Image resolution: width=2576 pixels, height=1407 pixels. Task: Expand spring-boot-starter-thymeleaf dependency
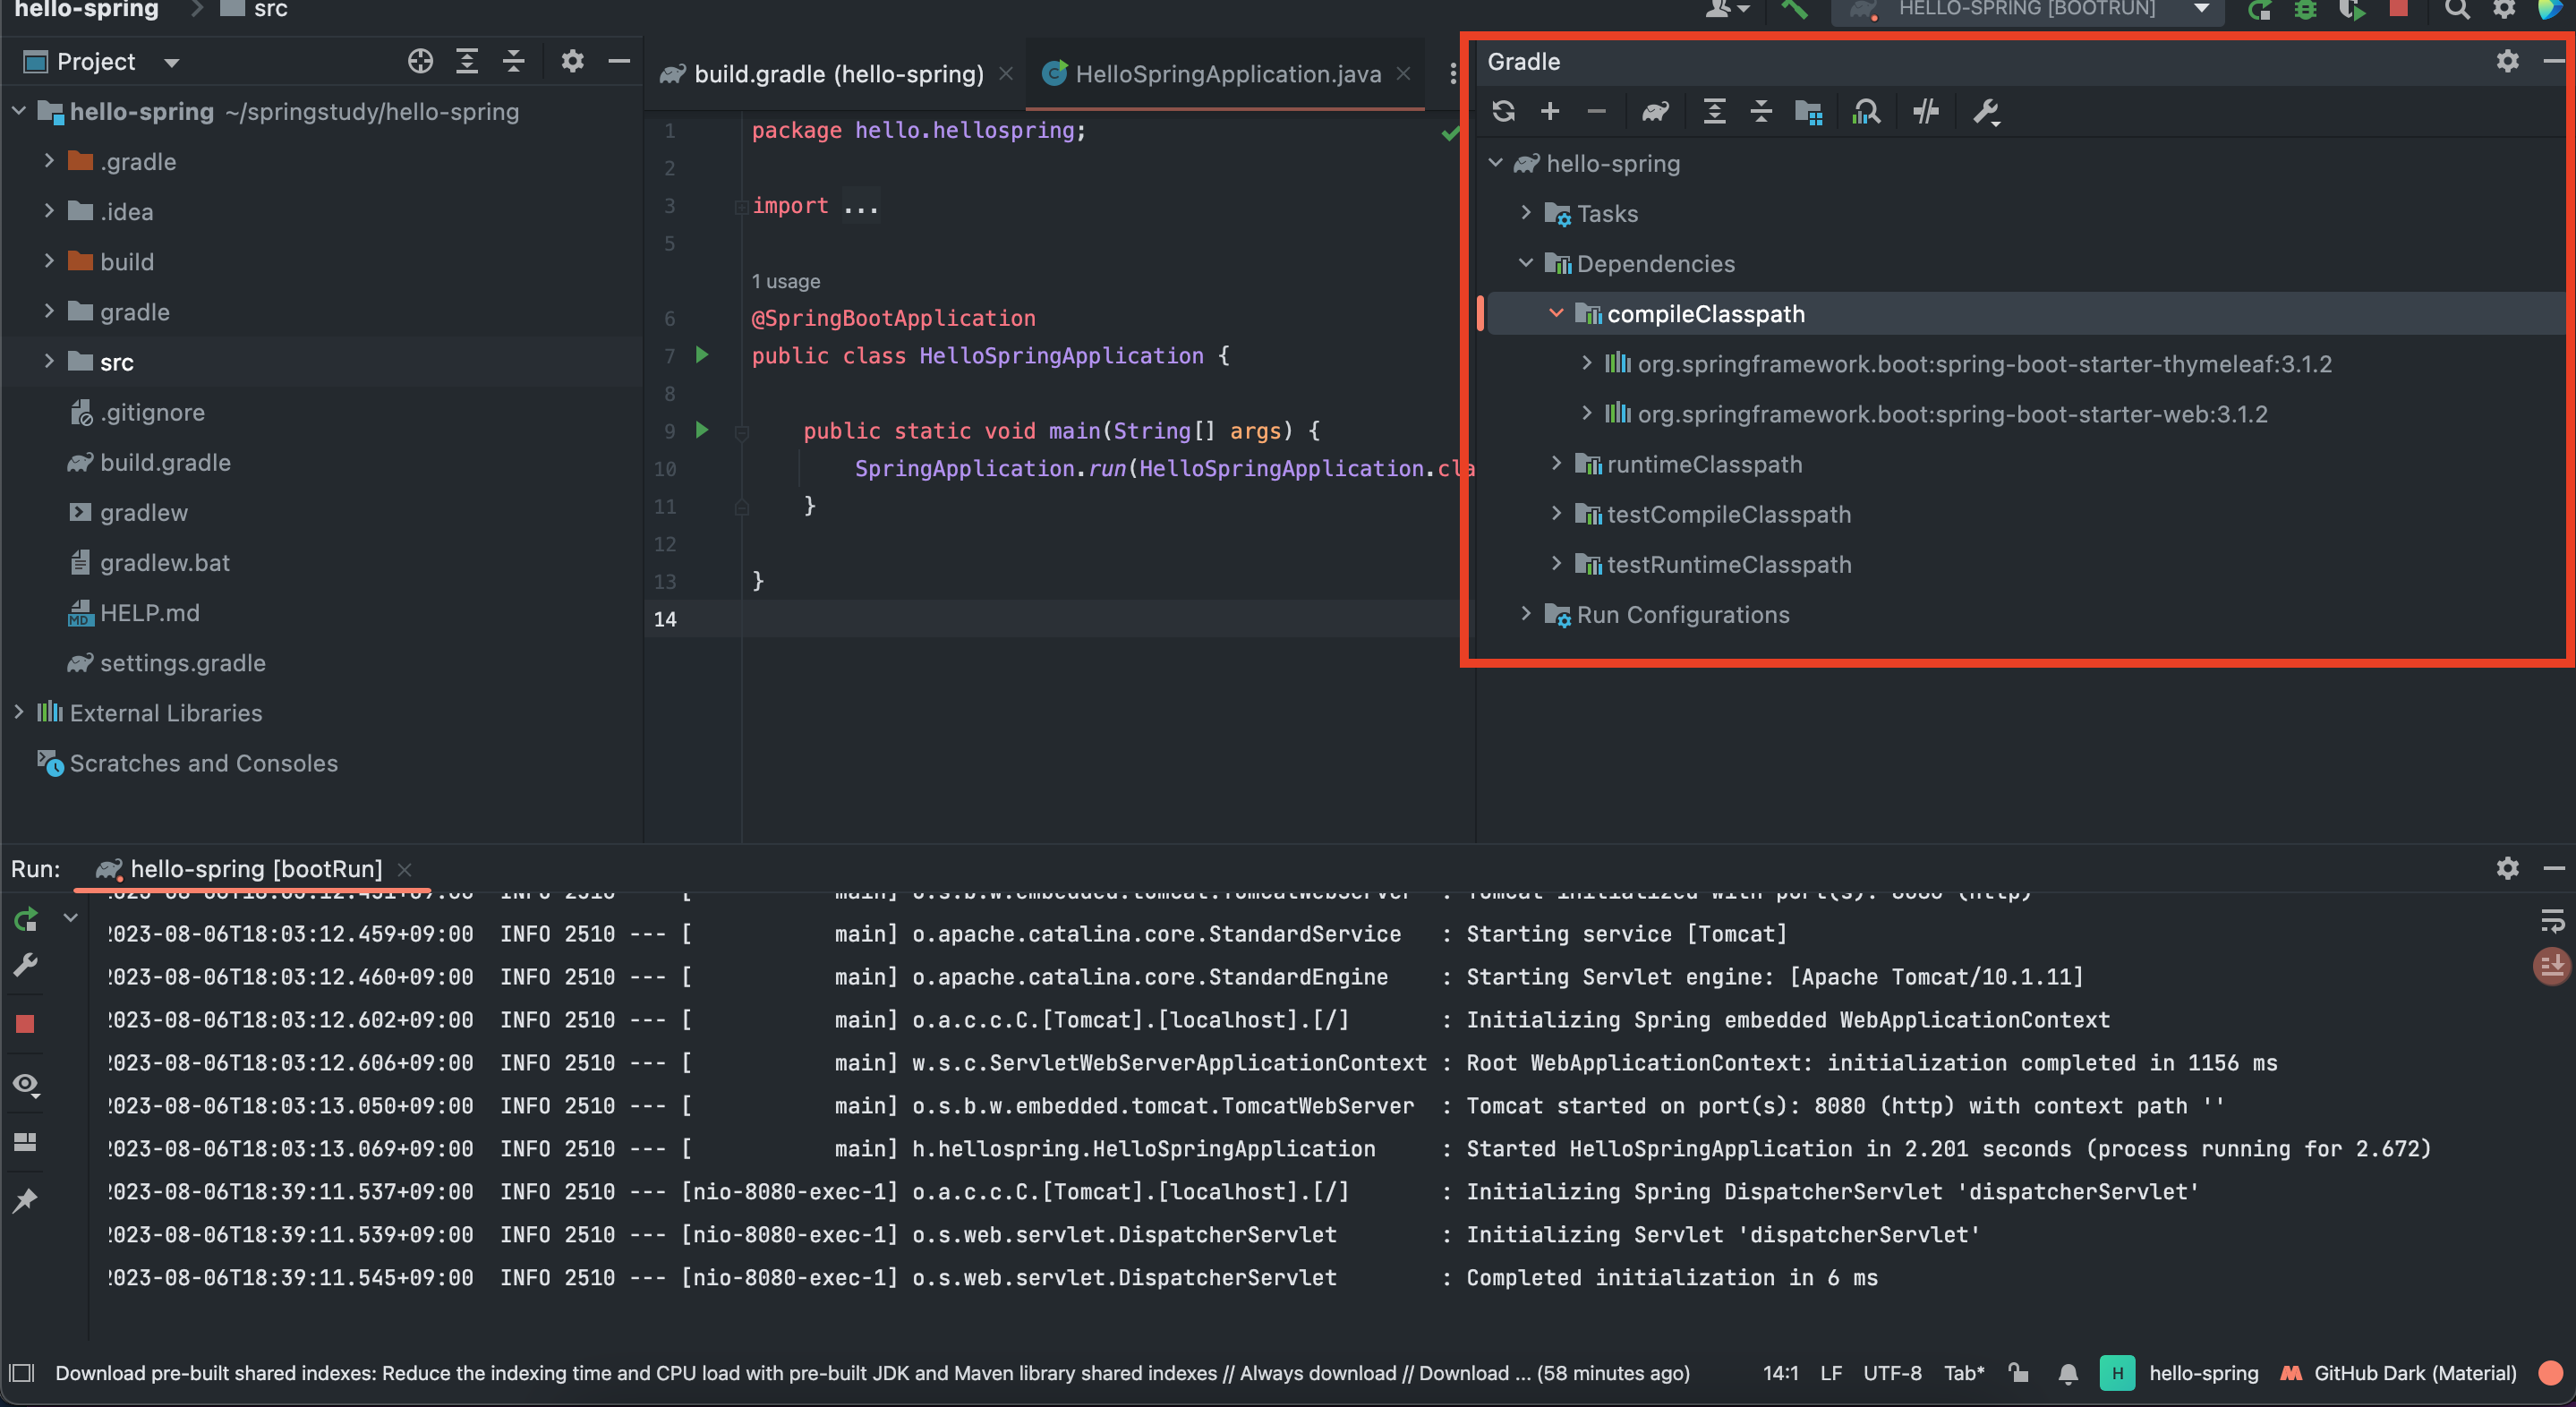point(1585,363)
